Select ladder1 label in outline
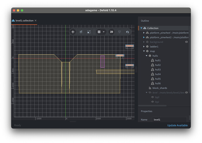 point(154,46)
